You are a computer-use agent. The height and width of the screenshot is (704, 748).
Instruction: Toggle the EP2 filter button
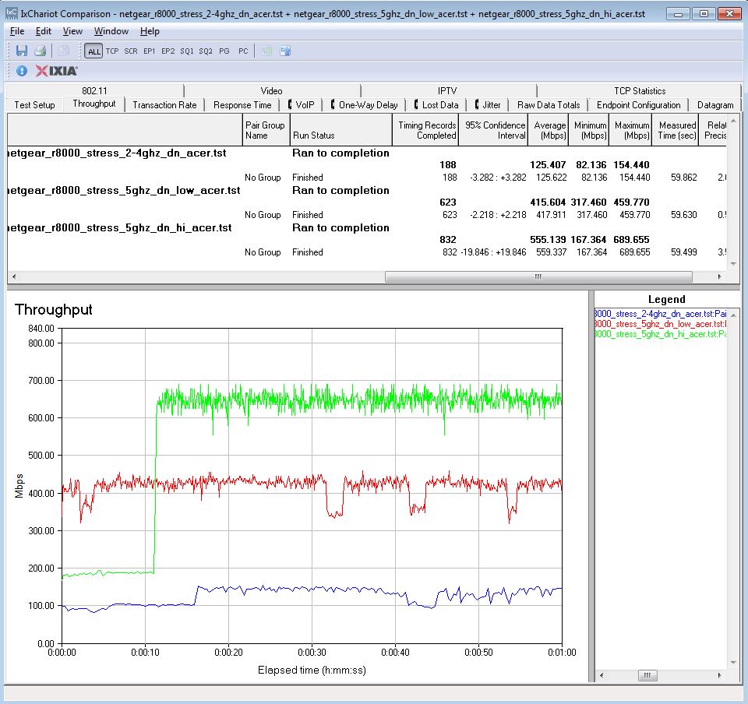(168, 51)
